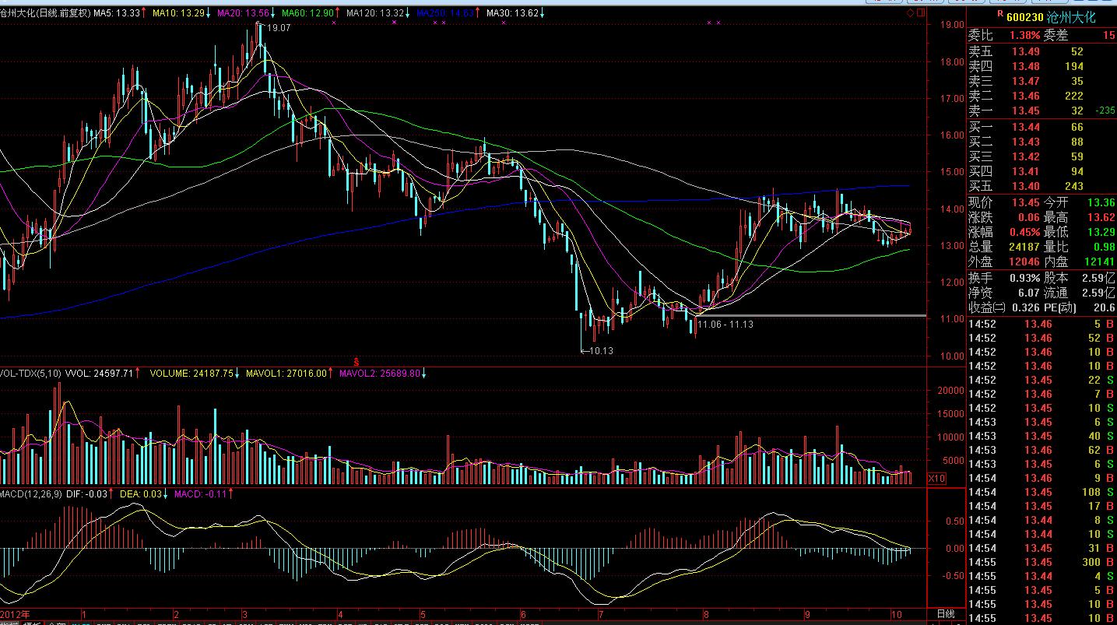Click the 14:53 trade with 62 B volume
The width and height of the screenshot is (1117, 625).
tap(1041, 450)
